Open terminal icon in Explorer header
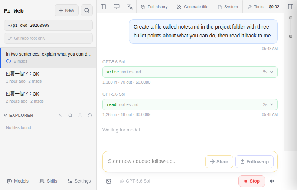297x190 pixels. click(x=61, y=115)
